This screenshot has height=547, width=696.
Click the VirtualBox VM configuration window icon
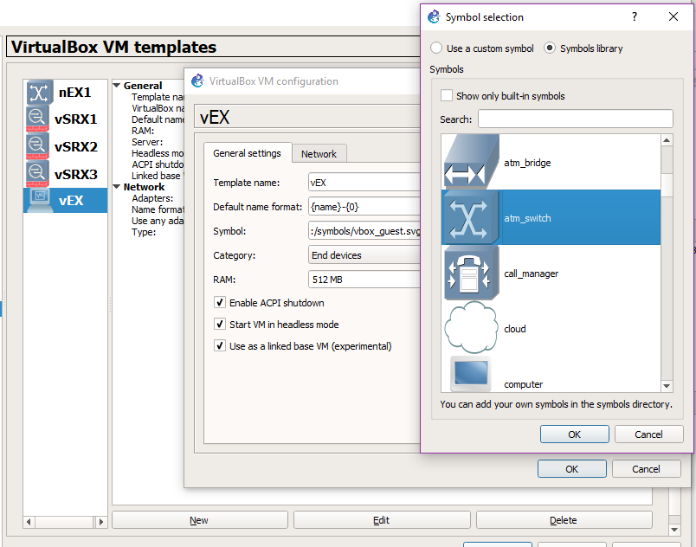click(x=197, y=80)
